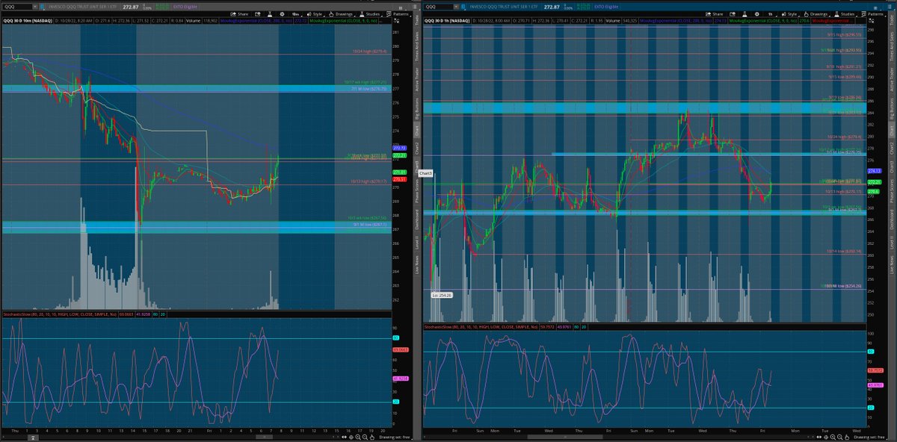Click the right chart's 'Drawing set: free' selector
Screen dimensions: 897x442
coord(870,438)
